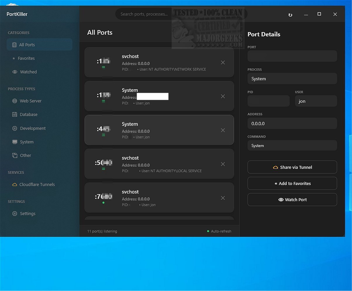Close the PortKiller window

coord(335,14)
